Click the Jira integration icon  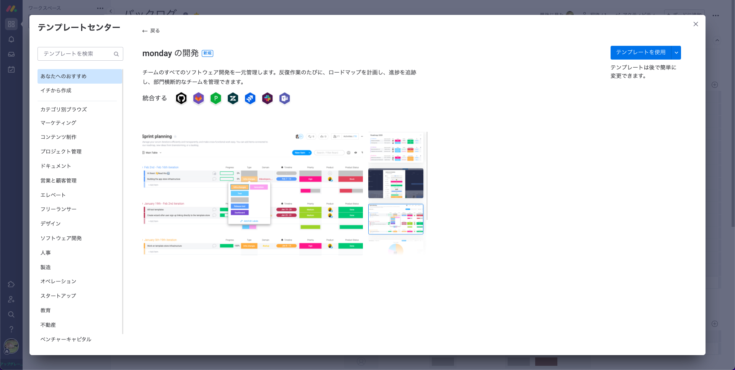[250, 98]
